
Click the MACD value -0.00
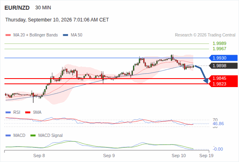[218, 149]
